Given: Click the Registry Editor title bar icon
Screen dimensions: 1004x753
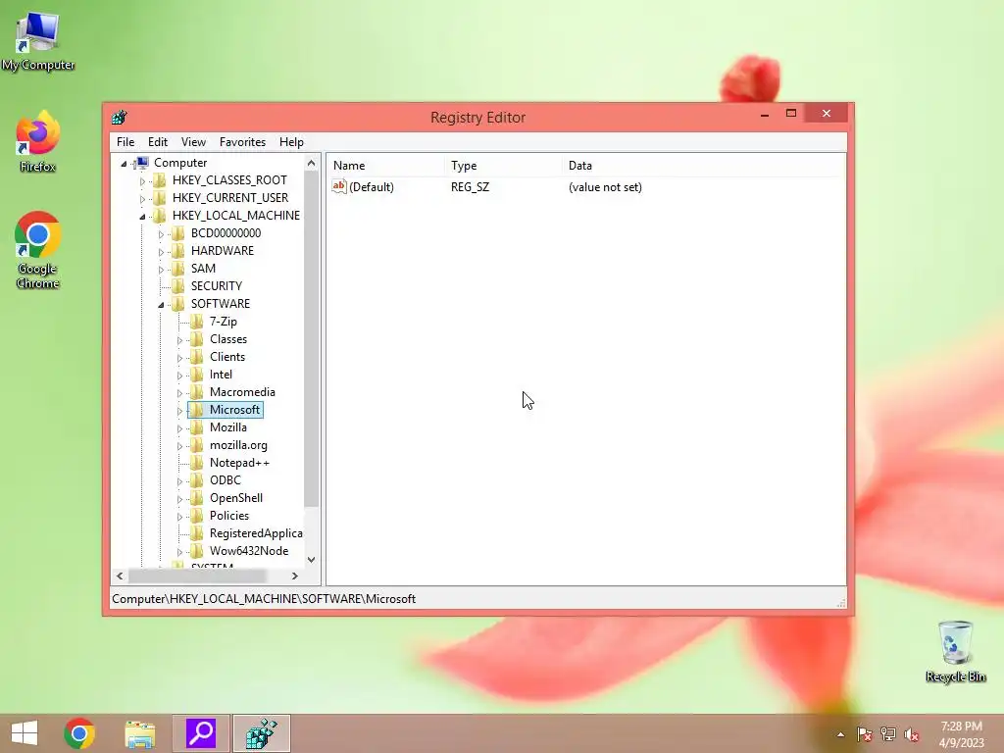Looking at the screenshot, I should click(x=119, y=118).
